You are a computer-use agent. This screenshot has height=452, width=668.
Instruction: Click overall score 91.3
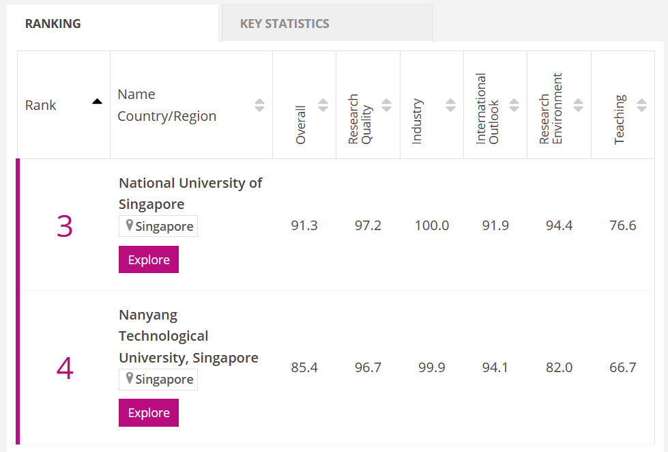(304, 225)
